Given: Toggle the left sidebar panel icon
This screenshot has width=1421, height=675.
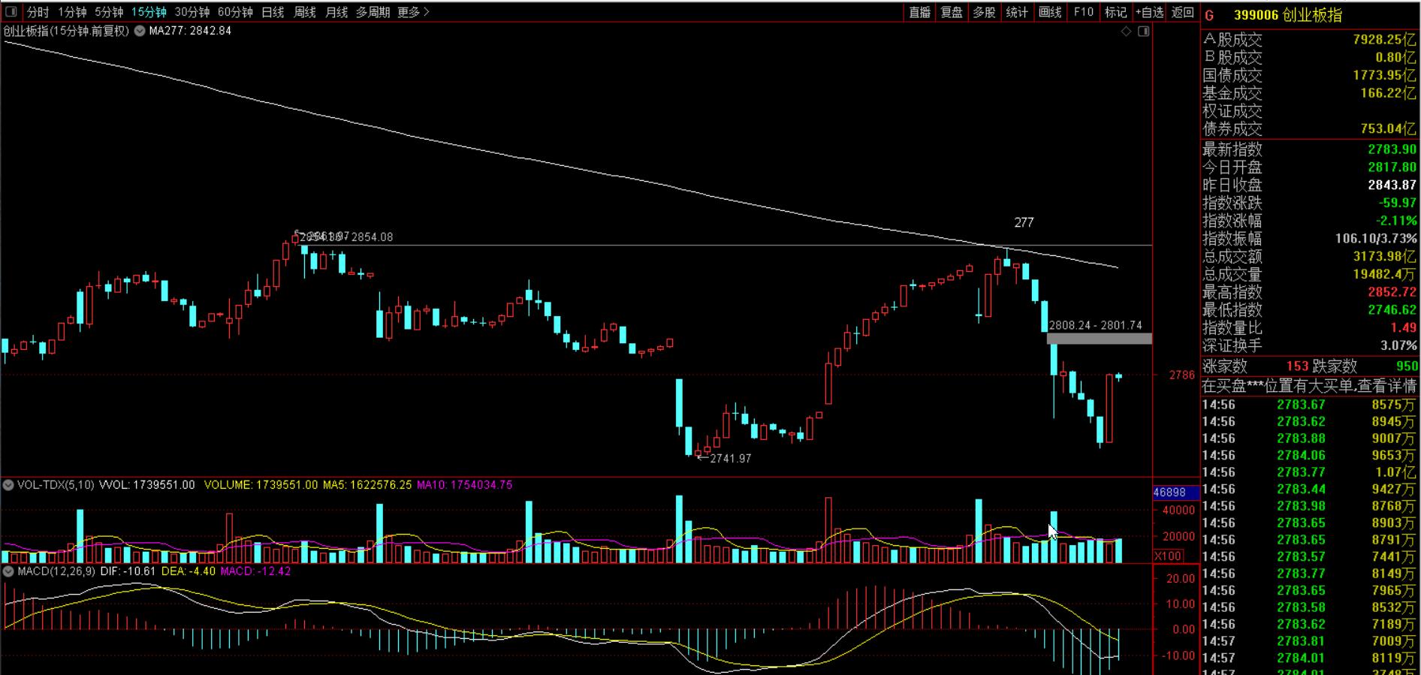Looking at the screenshot, I should (11, 12).
